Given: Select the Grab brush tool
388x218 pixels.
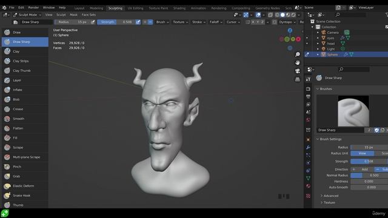Looking at the screenshot, I should (x=25, y=176).
